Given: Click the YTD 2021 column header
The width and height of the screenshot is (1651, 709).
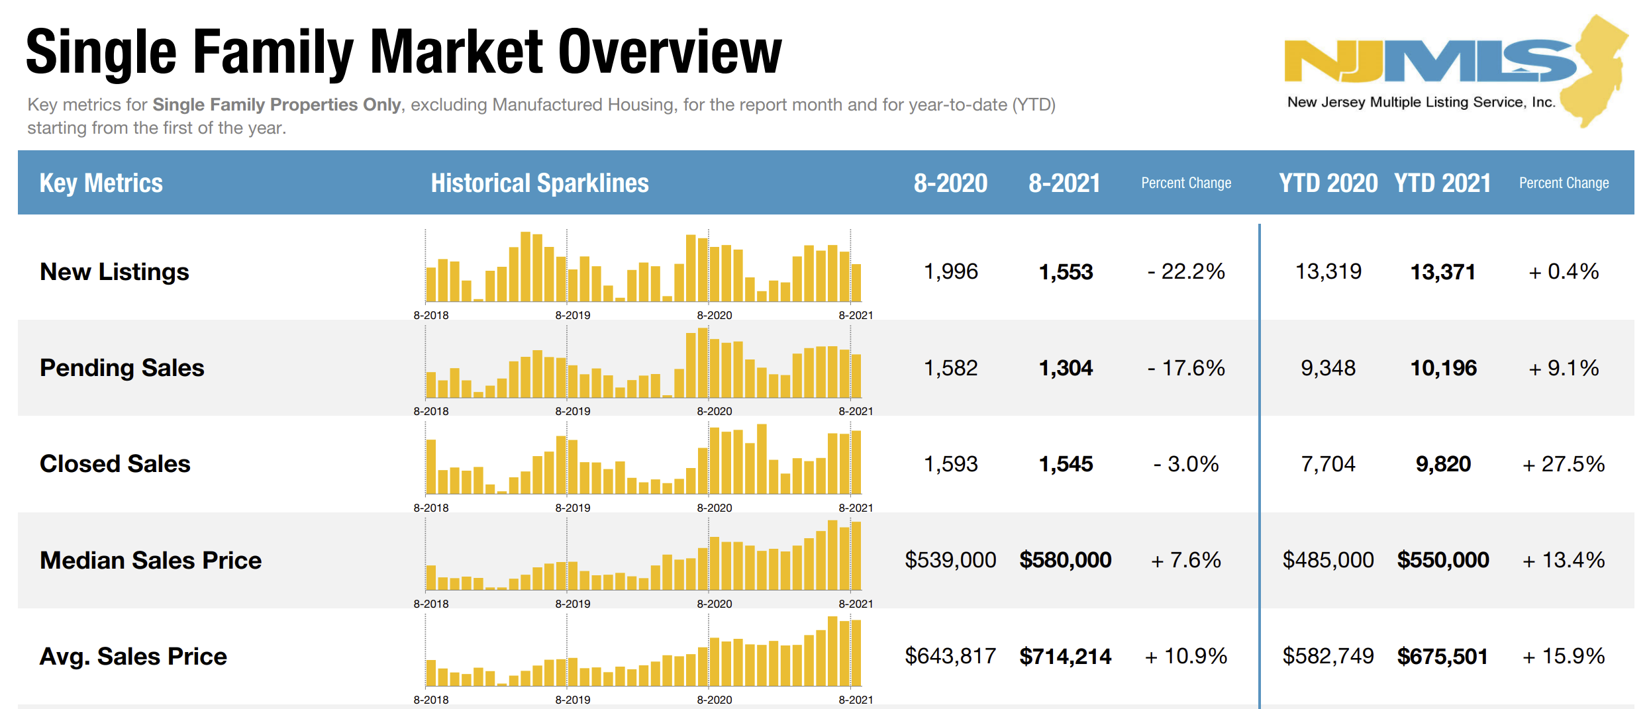Looking at the screenshot, I should click(1442, 183).
